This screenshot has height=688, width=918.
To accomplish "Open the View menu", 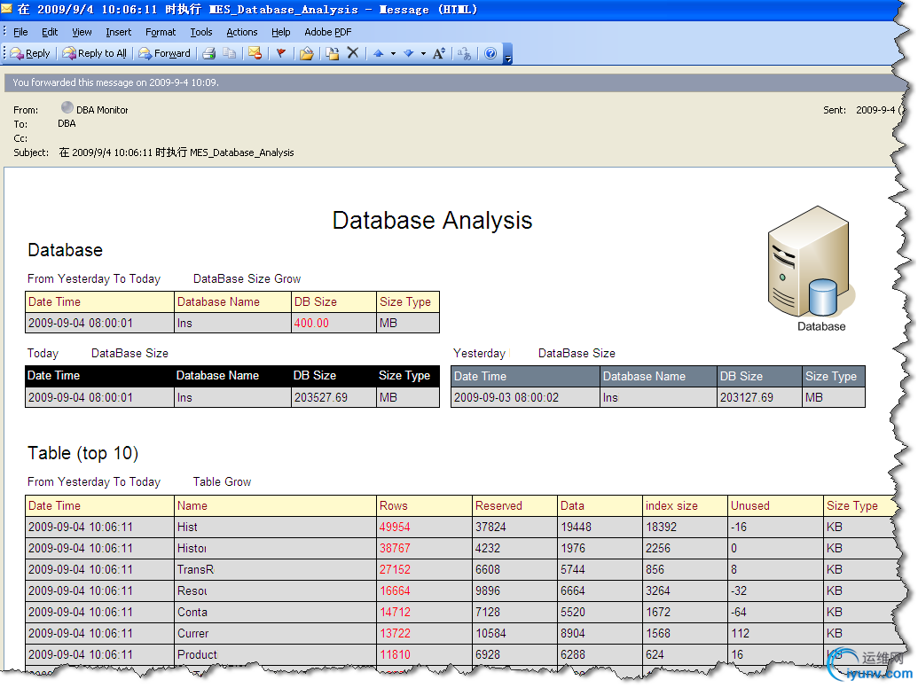I will (x=82, y=32).
